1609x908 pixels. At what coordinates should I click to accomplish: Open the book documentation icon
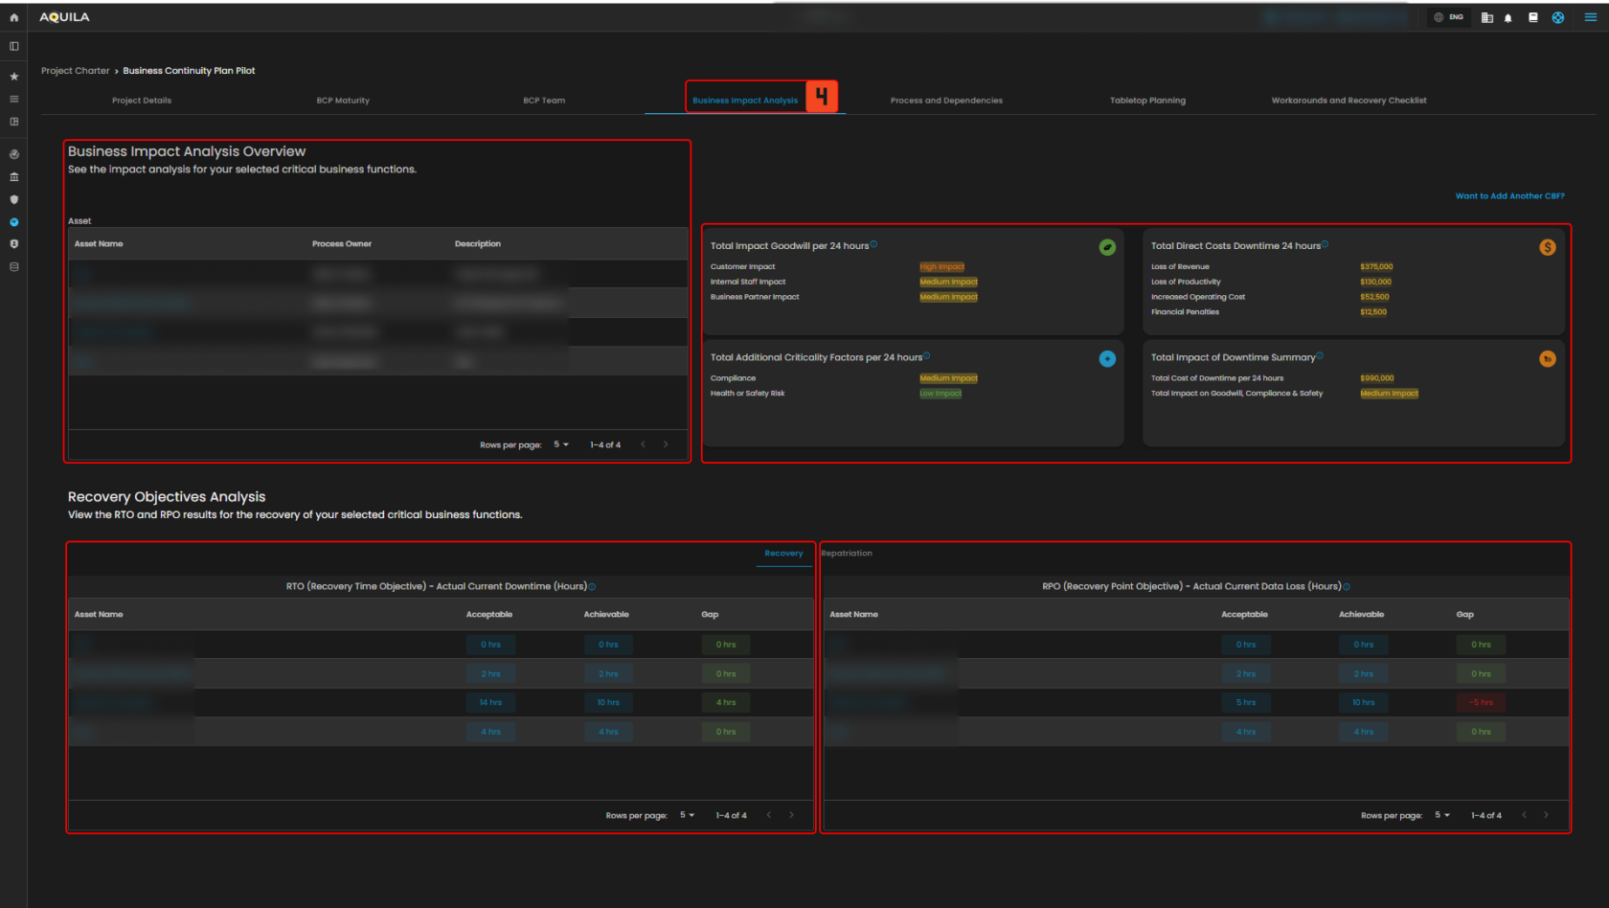point(1533,17)
